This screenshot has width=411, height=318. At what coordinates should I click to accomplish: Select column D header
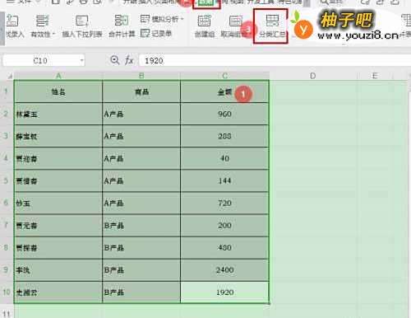point(312,76)
